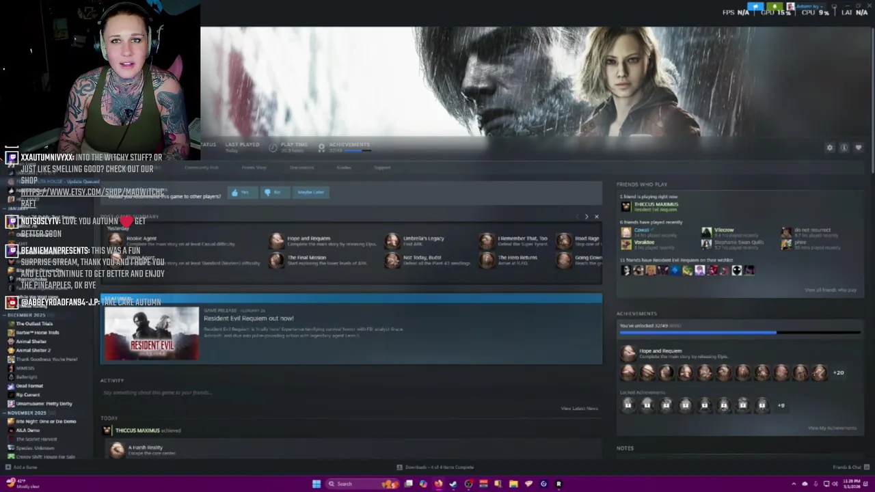The image size is (875, 492).
Task: Open friend Stephanie Swan Quills profile
Action: [x=739, y=242]
